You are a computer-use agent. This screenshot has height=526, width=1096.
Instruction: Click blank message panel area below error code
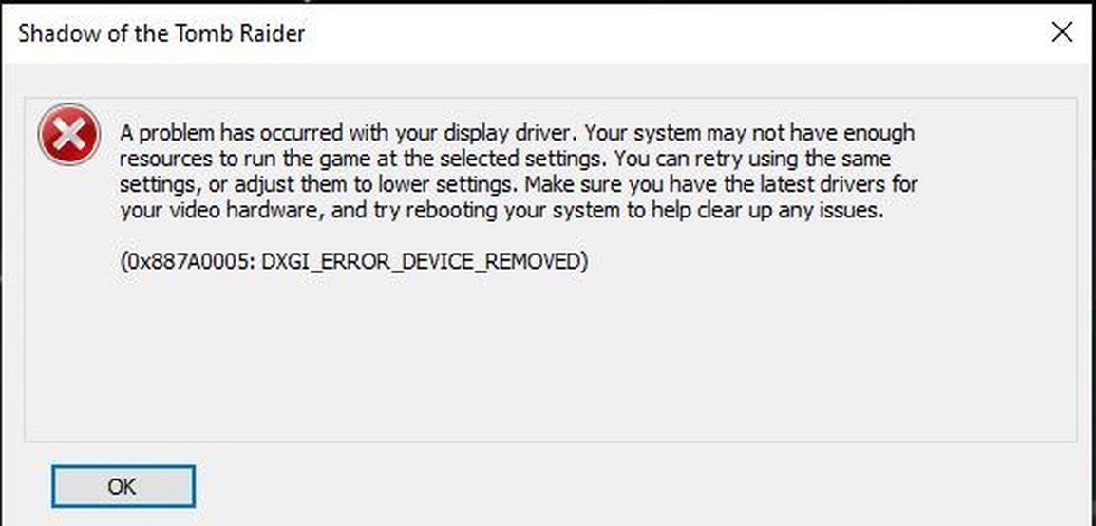point(551,356)
